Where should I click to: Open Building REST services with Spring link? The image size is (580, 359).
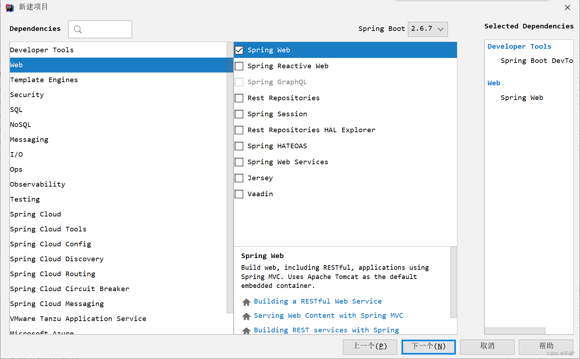(326, 330)
